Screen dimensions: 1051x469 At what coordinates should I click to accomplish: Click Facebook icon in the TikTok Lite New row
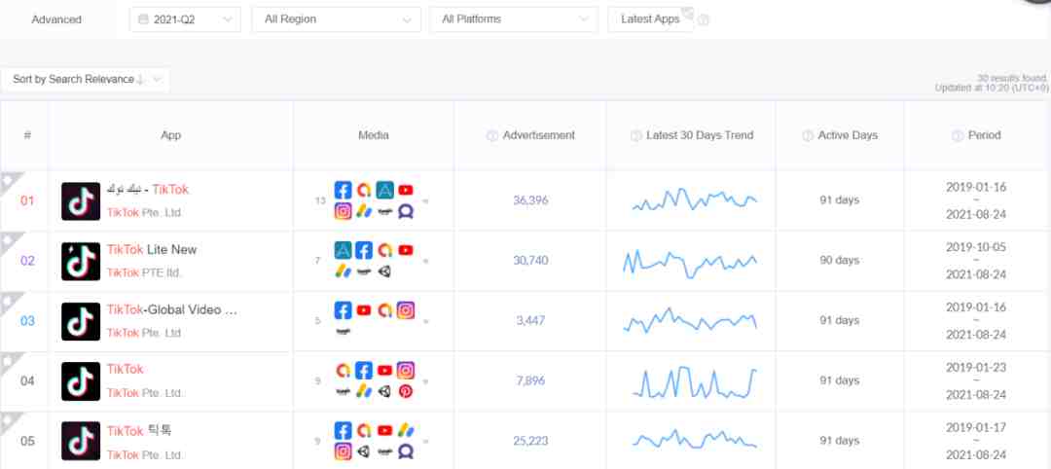tap(364, 250)
